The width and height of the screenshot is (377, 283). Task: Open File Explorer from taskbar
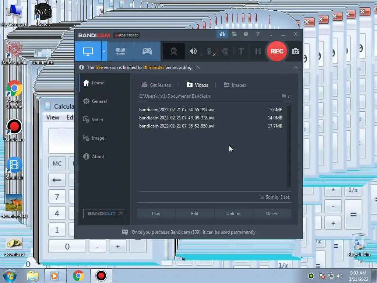pyautogui.click(x=33, y=276)
